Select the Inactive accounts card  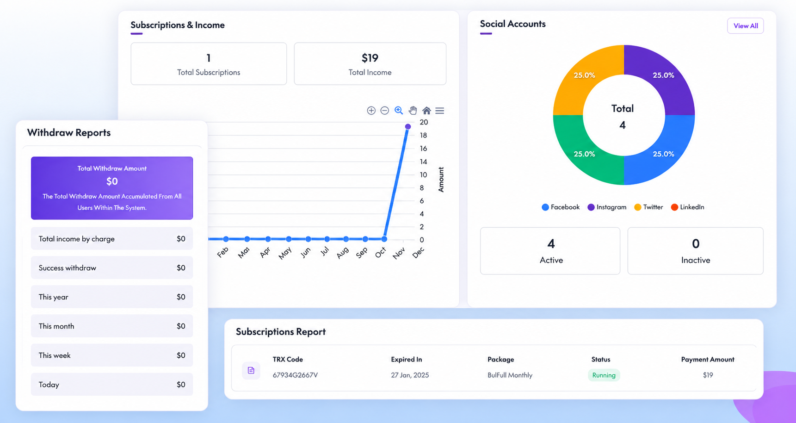tap(695, 251)
